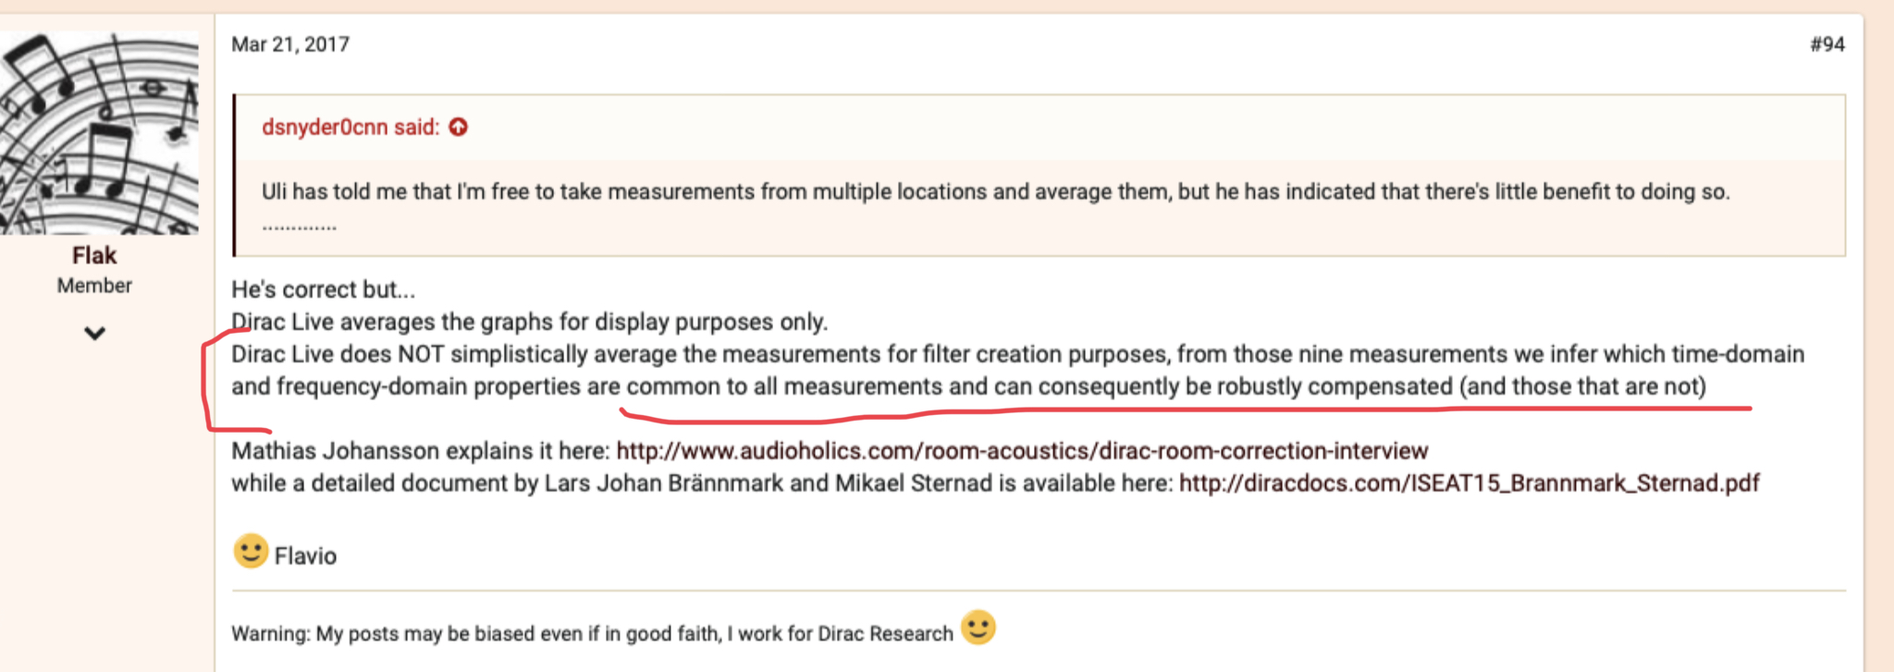Screen dimensions: 1894x672
Task: Open the Mar 21, 2017 post date permalink
Action: point(290,44)
